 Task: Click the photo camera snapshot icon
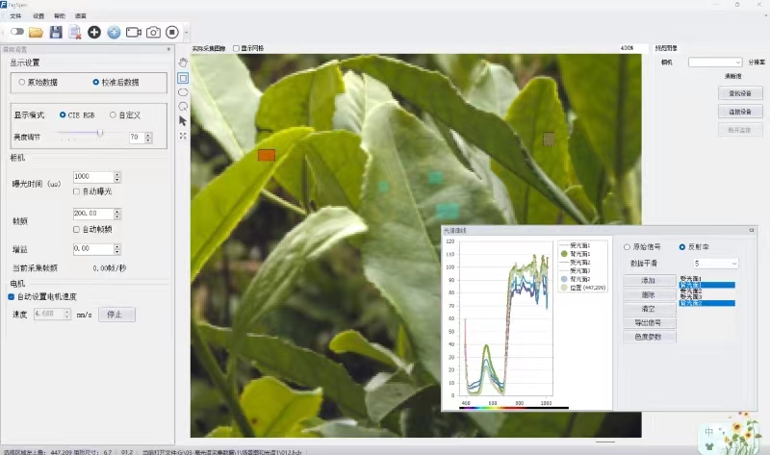(153, 32)
